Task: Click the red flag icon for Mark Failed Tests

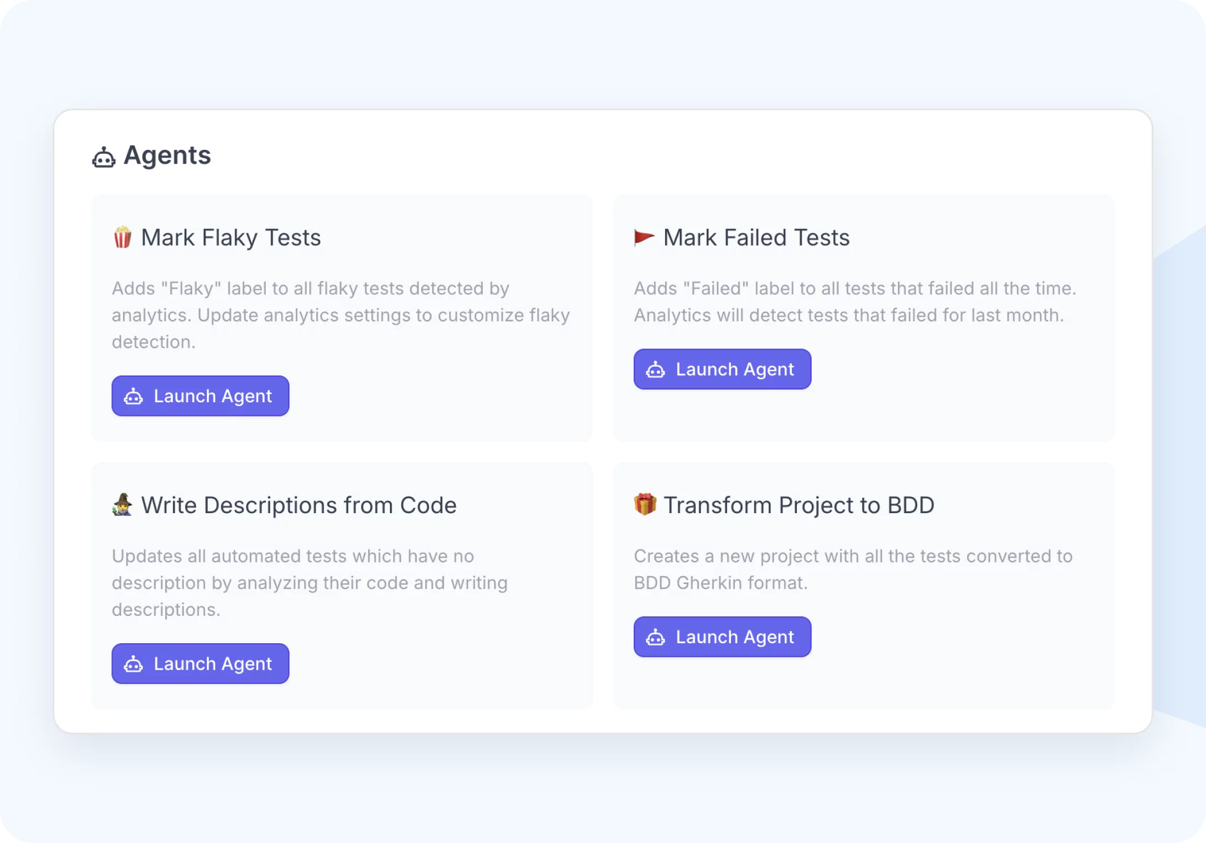Action: [644, 238]
